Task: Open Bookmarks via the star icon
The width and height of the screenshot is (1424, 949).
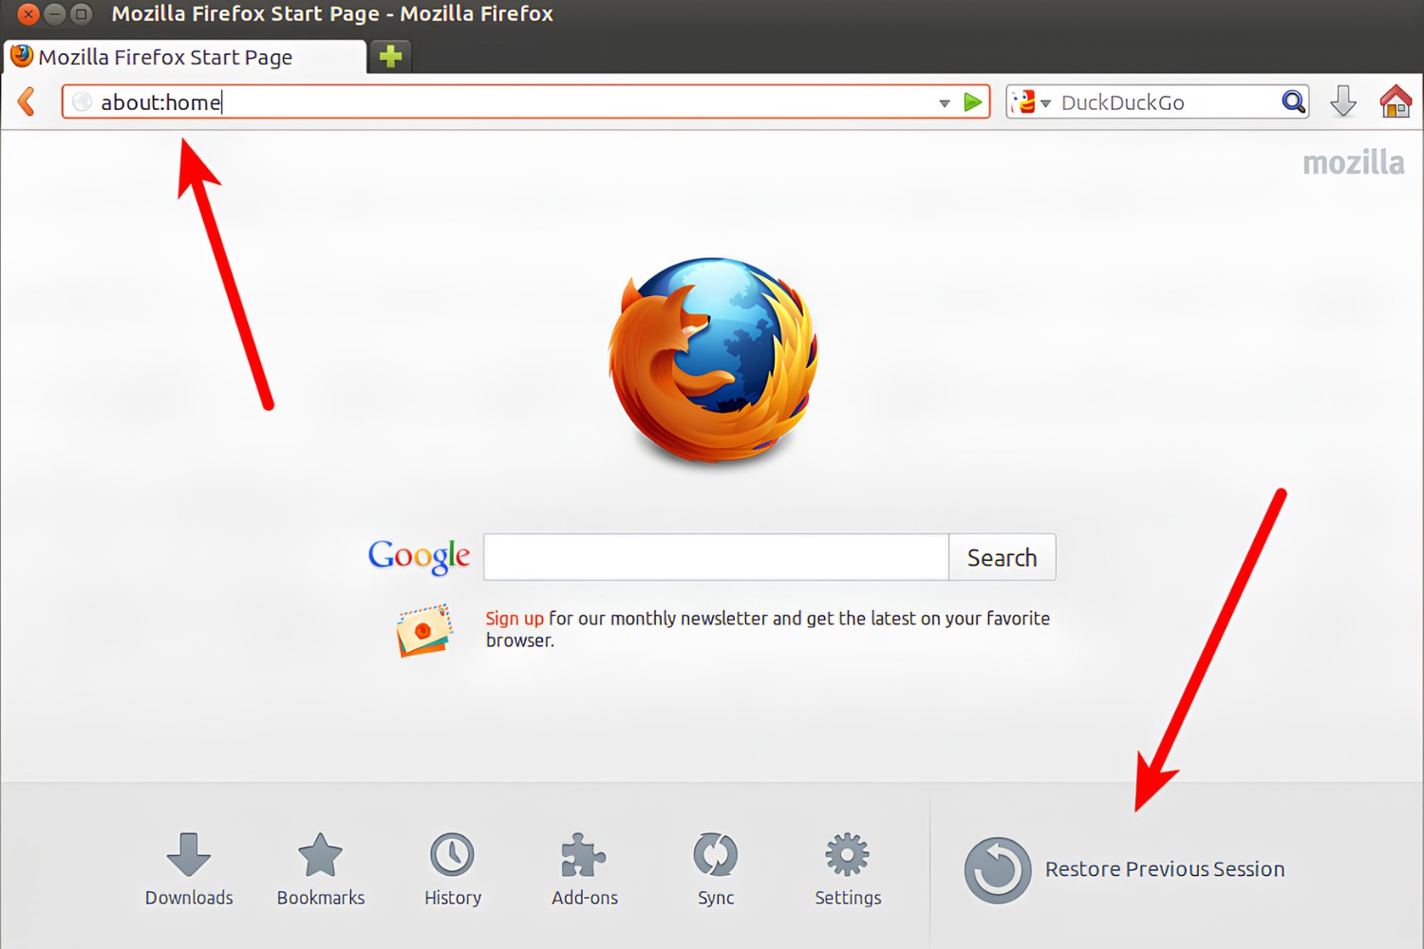Action: (x=320, y=868)
